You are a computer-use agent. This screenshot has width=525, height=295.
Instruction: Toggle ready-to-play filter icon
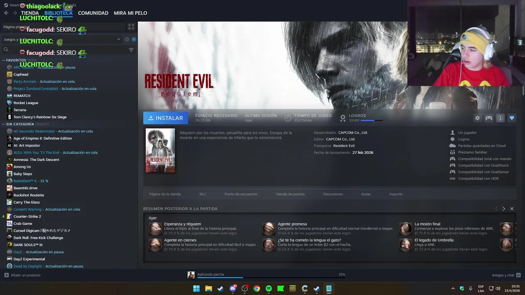point(134,39)
